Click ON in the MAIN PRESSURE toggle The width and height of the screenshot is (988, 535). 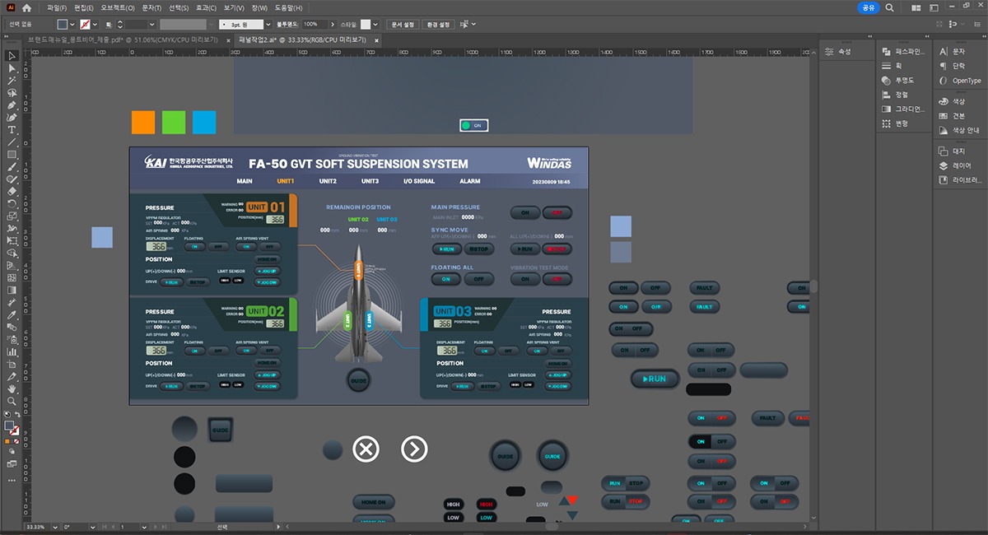coord(524,212)
